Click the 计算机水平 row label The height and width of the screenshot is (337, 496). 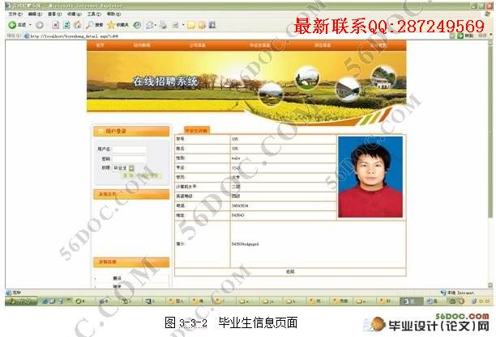[186, 187]
